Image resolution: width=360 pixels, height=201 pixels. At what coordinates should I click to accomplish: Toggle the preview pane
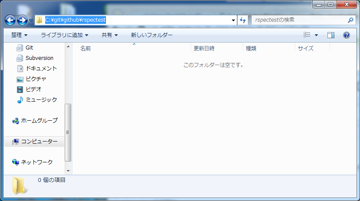[x=331, y=35]
